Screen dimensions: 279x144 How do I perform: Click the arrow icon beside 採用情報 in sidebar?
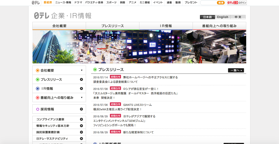[x=81, y=109]
